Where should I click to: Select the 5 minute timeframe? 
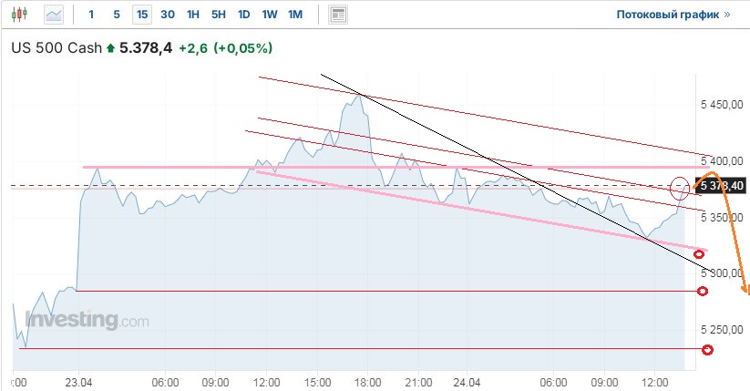click(116, 15)
